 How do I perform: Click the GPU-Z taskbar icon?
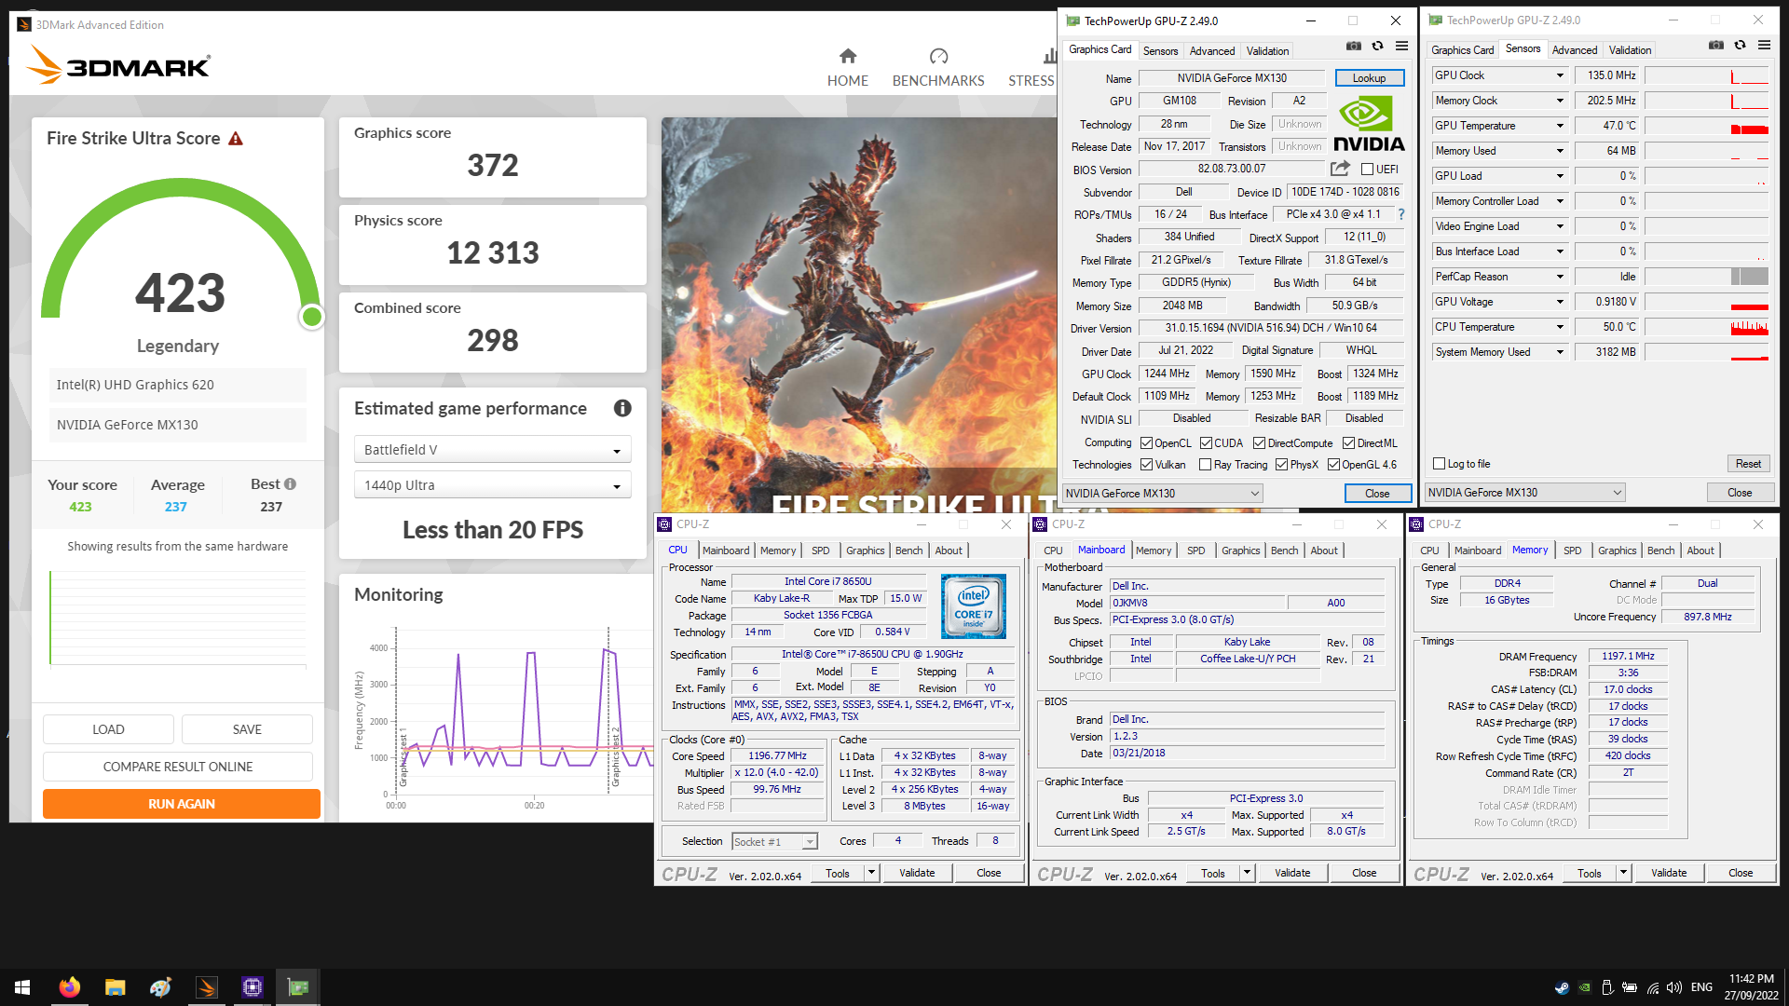click(298, 987)
